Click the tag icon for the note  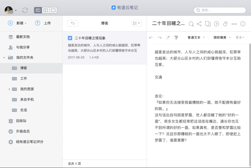(x=225, y=24)
